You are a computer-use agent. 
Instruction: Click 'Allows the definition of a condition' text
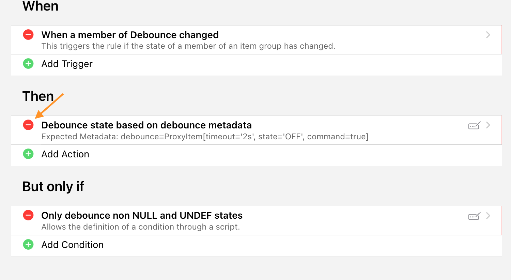(x=140, y=227)
